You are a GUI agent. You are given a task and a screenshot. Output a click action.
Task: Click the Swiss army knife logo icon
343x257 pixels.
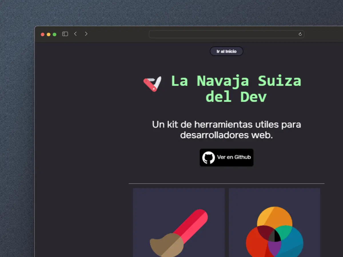[152, 84]
